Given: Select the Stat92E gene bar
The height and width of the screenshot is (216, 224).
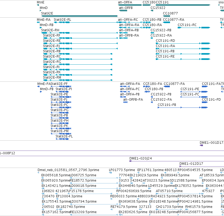Looking at the screenshot, I should [x=79, y=16].
